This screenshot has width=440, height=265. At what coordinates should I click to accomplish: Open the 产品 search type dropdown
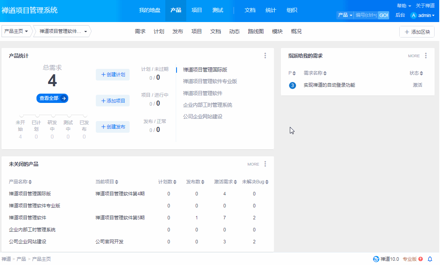click(x=345, y=15)
